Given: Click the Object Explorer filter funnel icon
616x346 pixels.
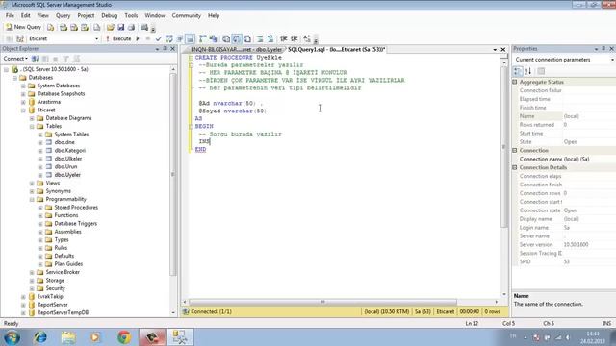Looking at the screenshot, I should (x=66, y=59).
